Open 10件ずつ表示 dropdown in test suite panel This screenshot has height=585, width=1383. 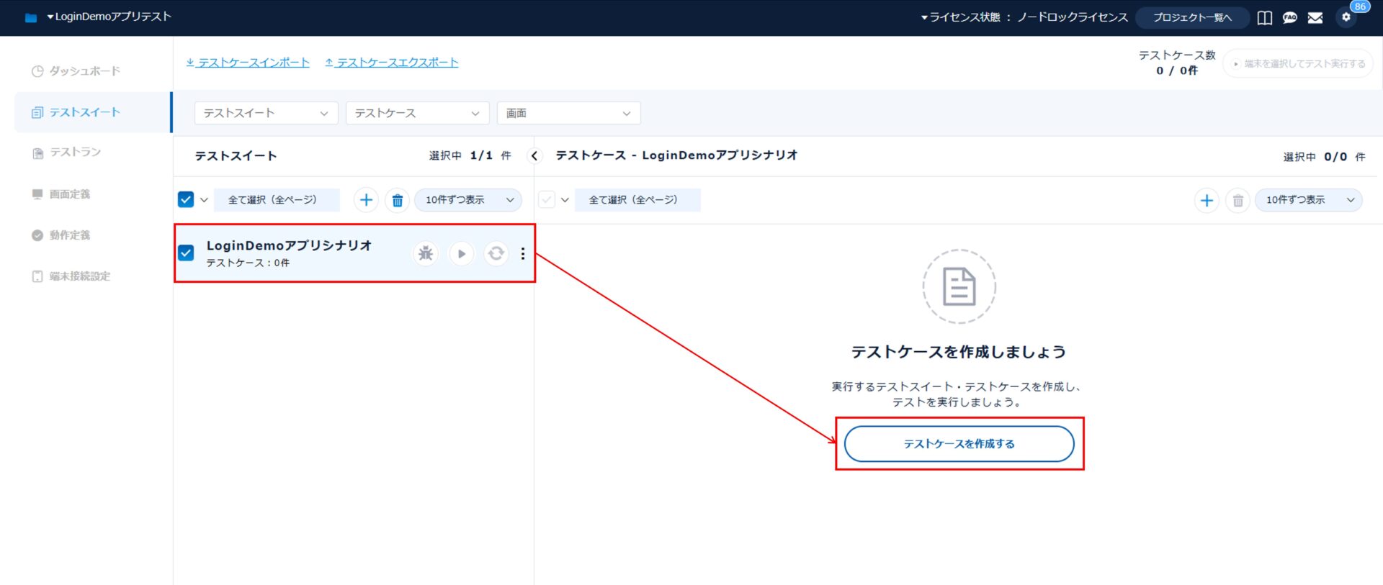[468, 200]
